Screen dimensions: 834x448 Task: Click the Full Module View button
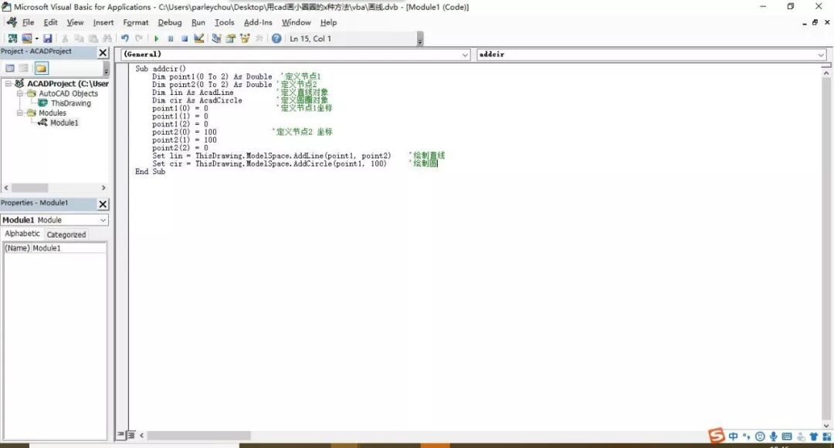tap(131, 435)
